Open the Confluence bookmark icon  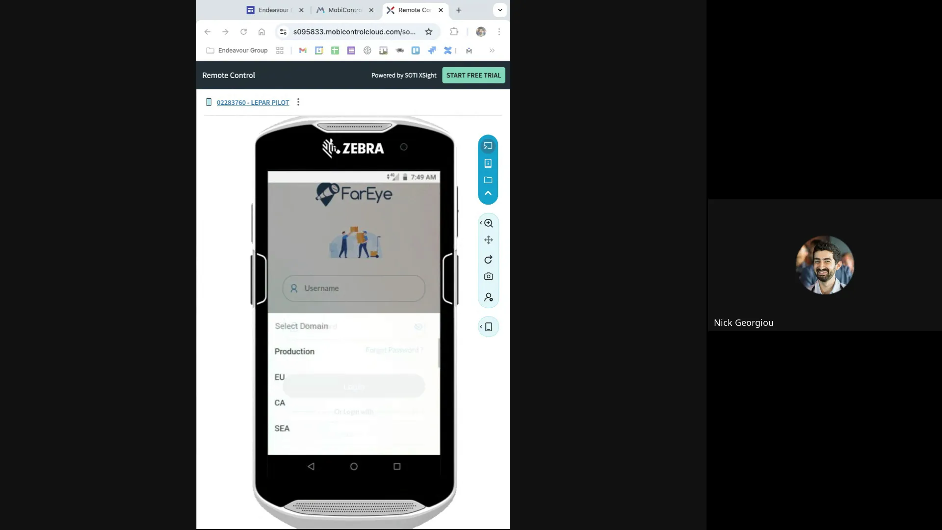click(x=448, y=51)
